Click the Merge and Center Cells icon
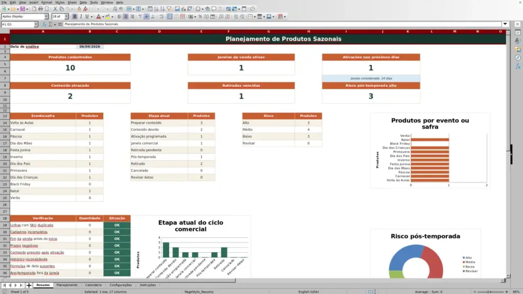 [170, 17]
